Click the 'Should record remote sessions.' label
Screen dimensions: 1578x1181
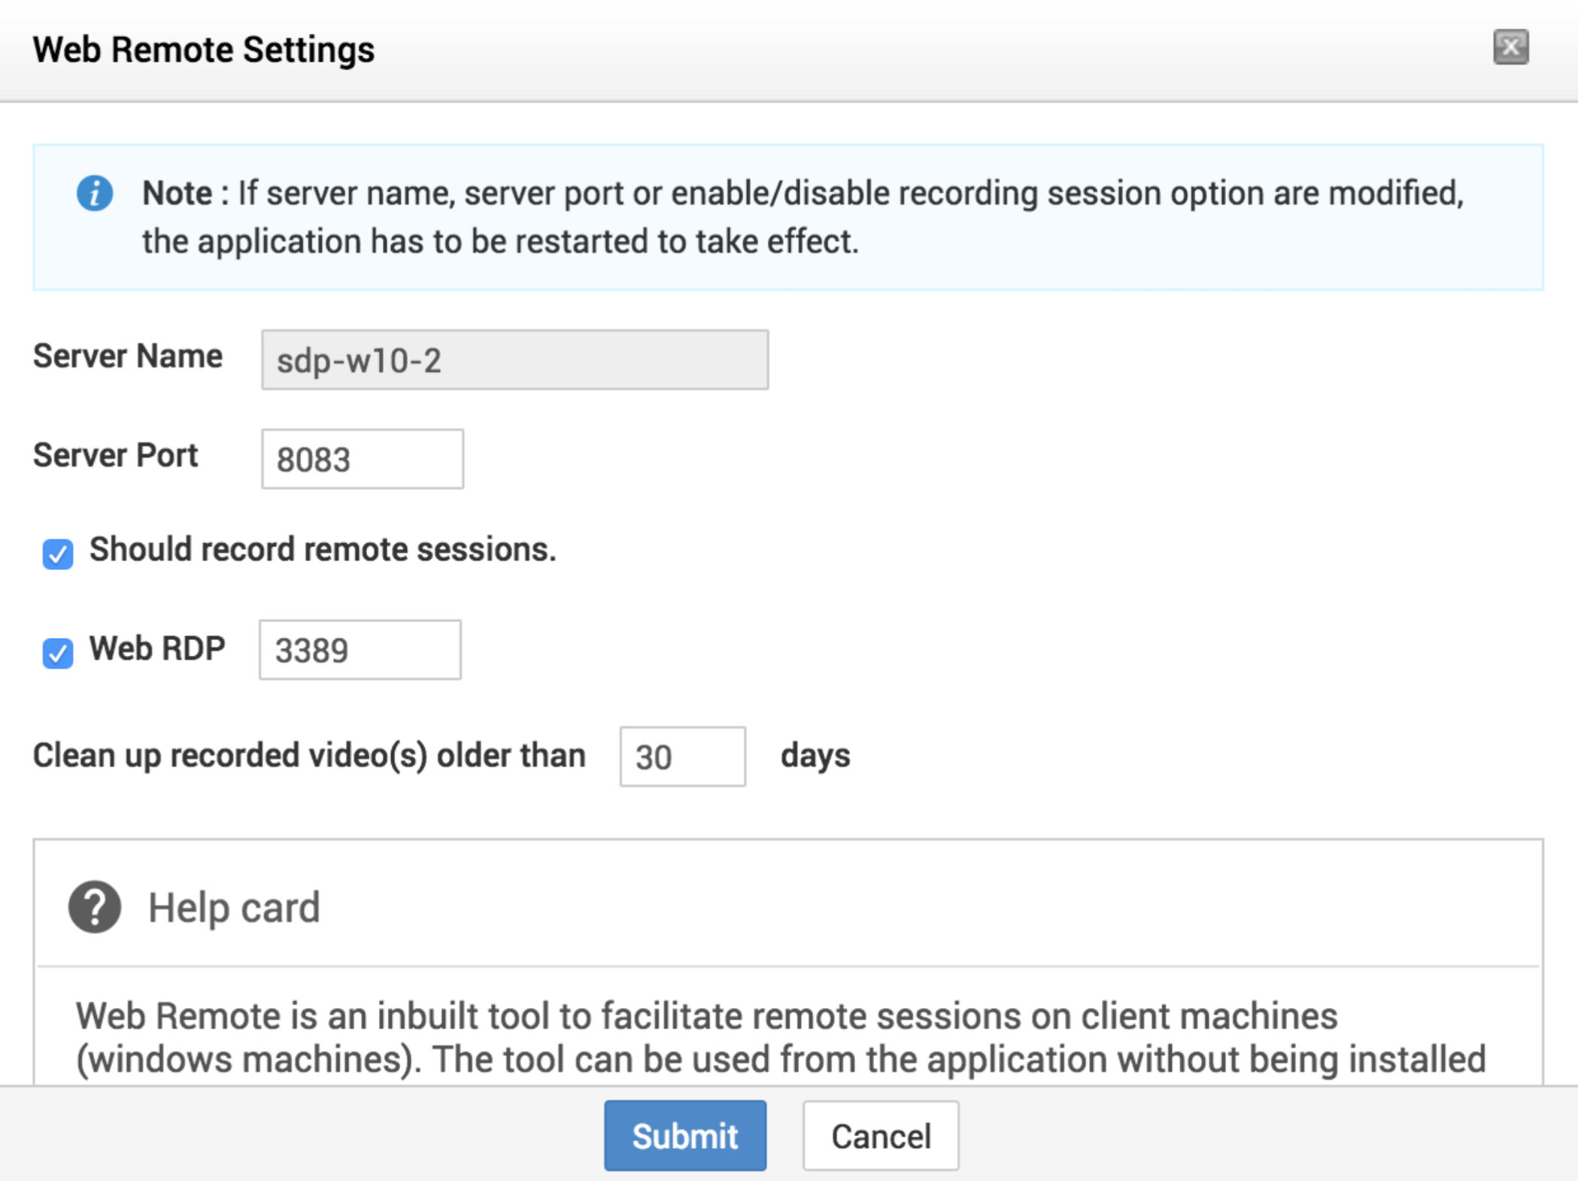tap(323, 550)
